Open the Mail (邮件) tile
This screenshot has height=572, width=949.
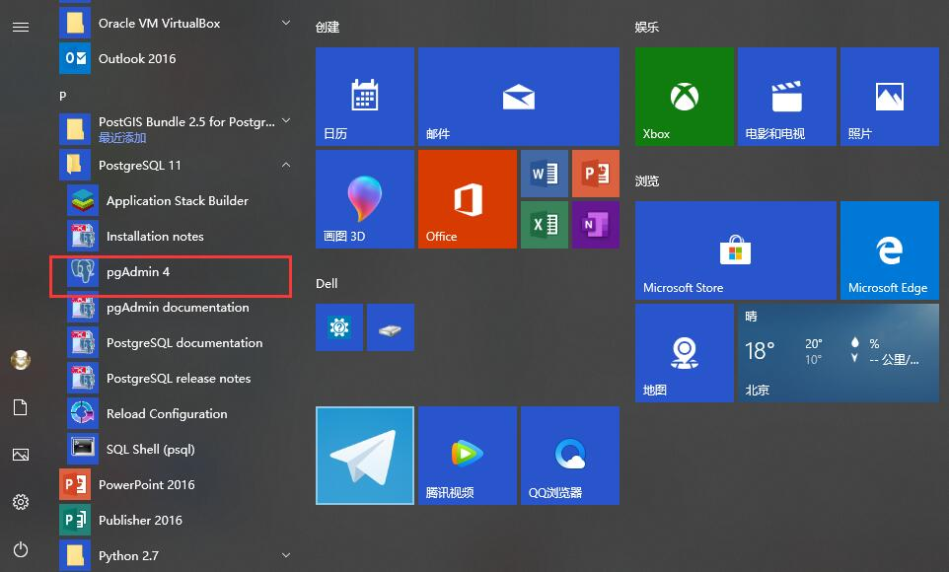pyautogui.click(x=519, y=97)
